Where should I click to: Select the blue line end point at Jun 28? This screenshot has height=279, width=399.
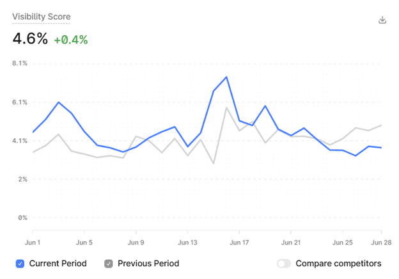381,148
